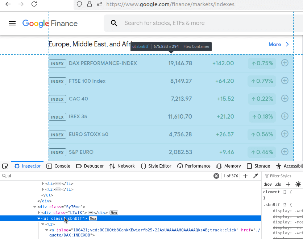Activate the eyedropper color grabber in DevTools
This screenshot has height=239, width=303.
[256, 176]
